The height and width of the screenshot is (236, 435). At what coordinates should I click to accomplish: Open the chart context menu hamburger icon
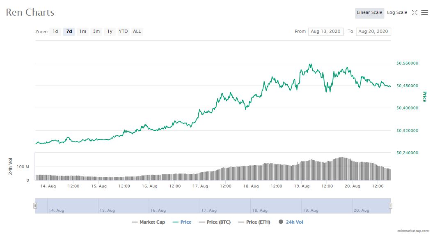point(424,12)
